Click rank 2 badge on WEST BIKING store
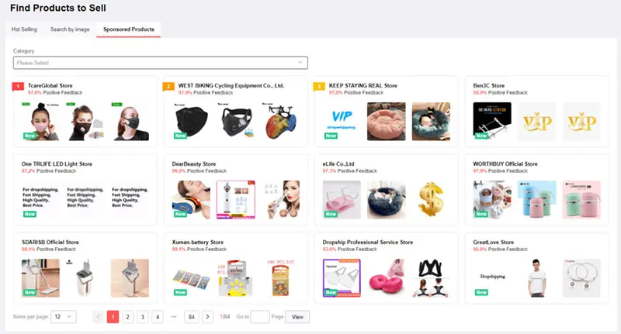This screenshot has height=334, width=621. pyautogui.click(x=168, y=86)
